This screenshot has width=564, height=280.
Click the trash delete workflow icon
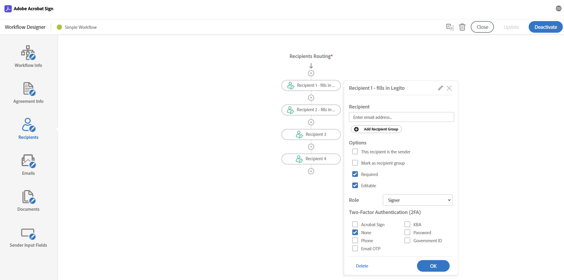pos(462,27)
